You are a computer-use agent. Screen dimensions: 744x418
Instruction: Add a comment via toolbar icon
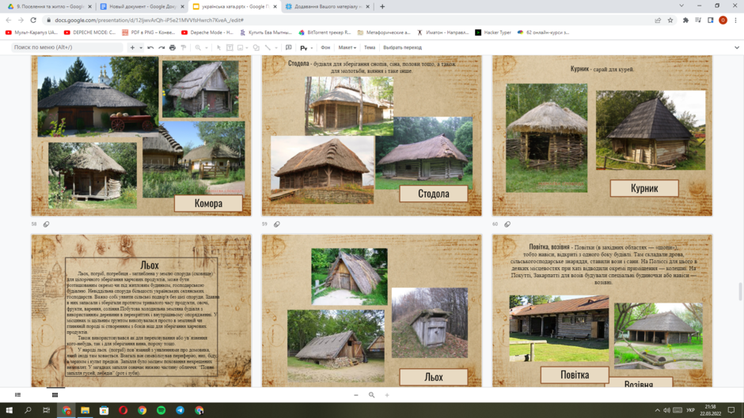click(288, 47)
